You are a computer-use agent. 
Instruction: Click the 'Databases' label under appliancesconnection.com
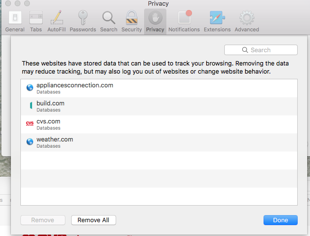click(x=48, y=92)
